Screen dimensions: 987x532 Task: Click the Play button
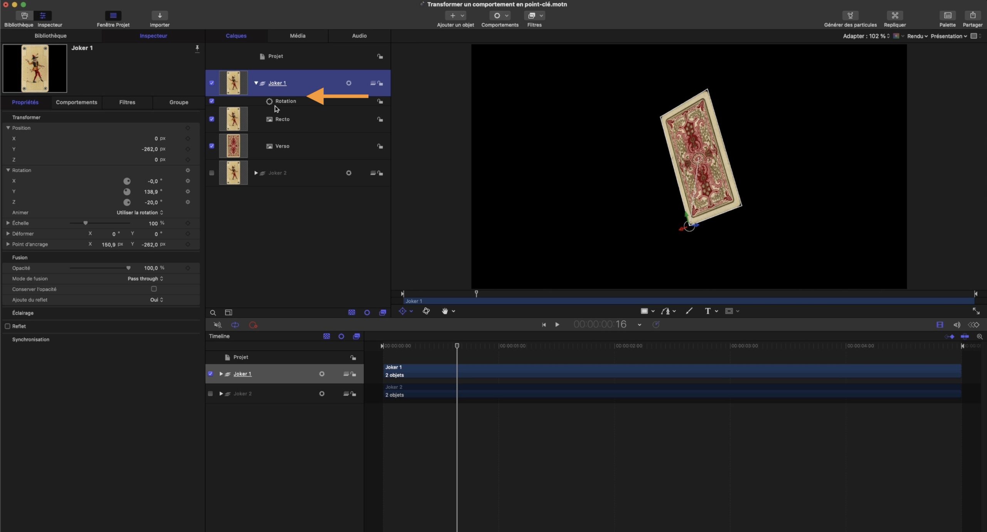pyautogui.click(x=557, y=325)
